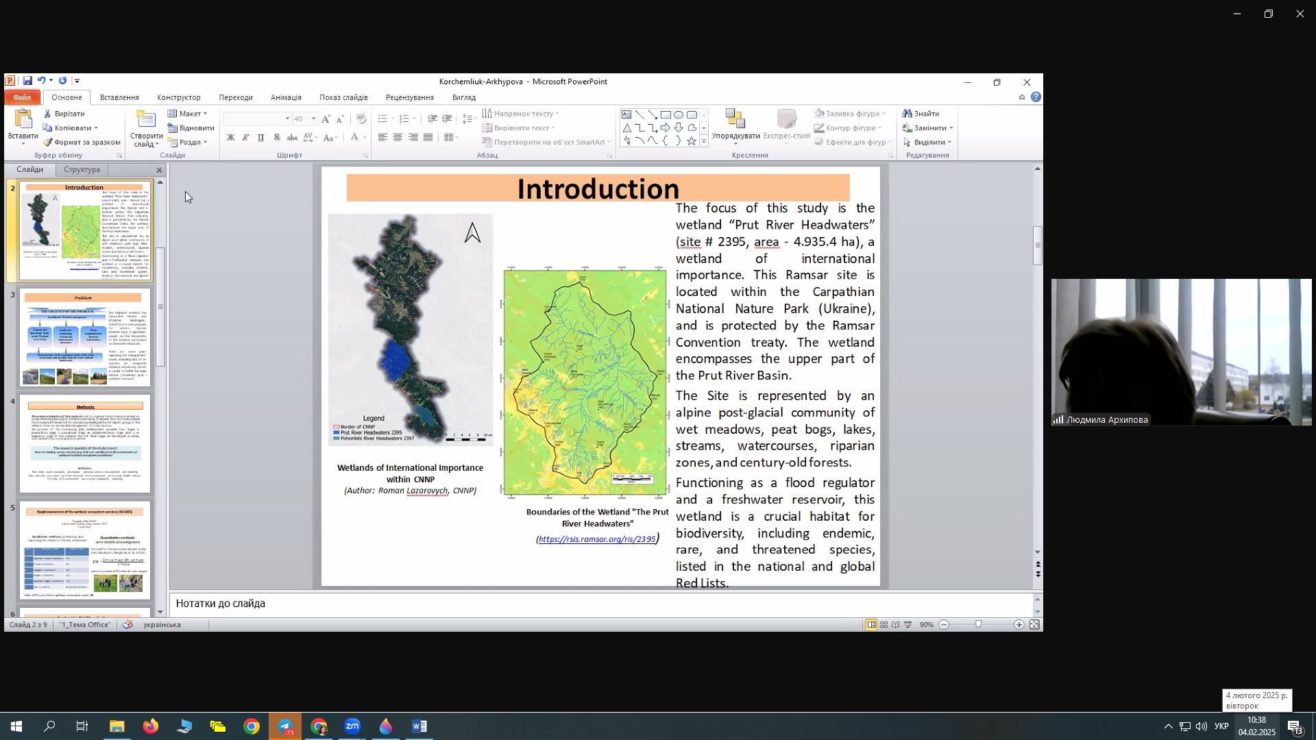Toggle italic (К) formatting
The width and height of the screenshot is (1316, 740).
(x=245, y=138)
